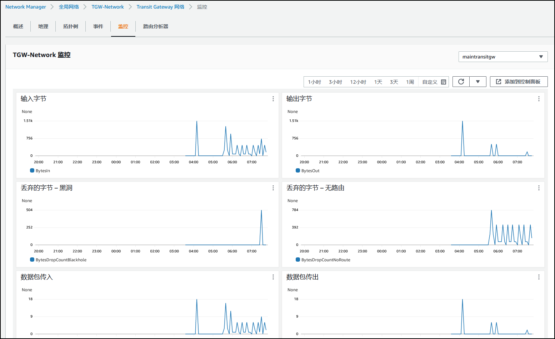Click the 784 peak in 无路由 chart
Viewport: 555px width, 339px height.
(x=491, y=211)
